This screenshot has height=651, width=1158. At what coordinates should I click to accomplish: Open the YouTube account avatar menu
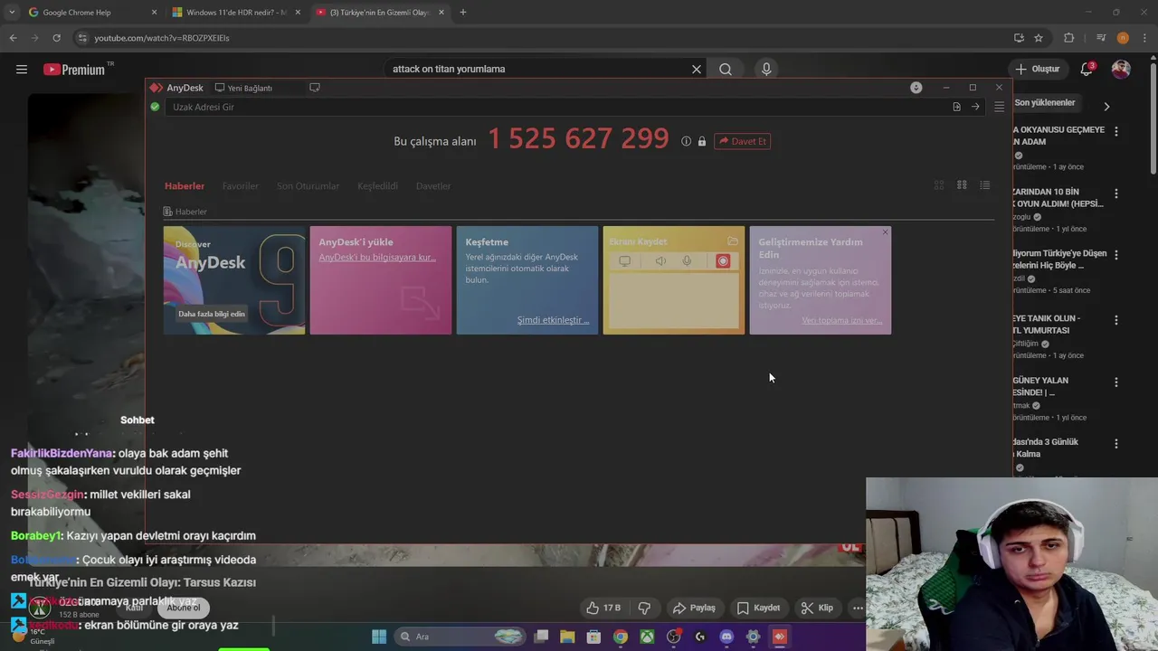[1121, 69]
